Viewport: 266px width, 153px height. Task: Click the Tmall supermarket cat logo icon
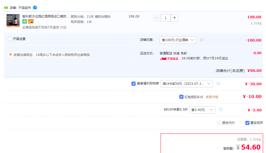(x=6, y=8)
